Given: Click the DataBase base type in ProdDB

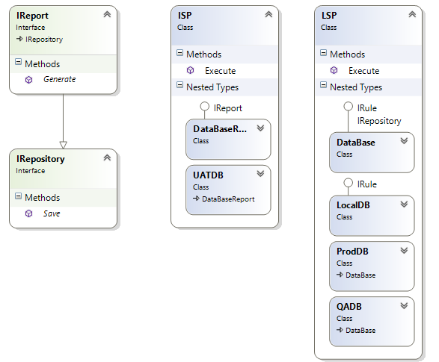Looking at the screenshot, I should click(x=360, y=275).
